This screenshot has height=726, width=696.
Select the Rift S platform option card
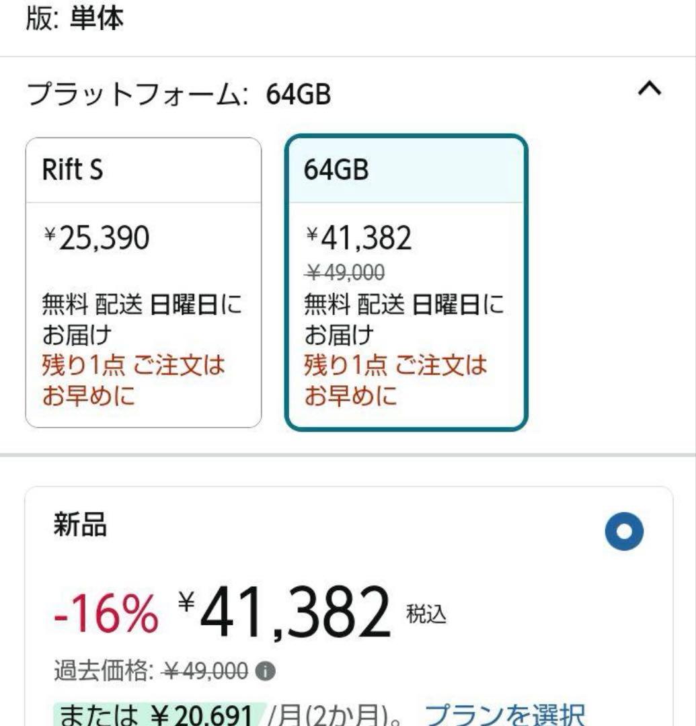(143, 282)
